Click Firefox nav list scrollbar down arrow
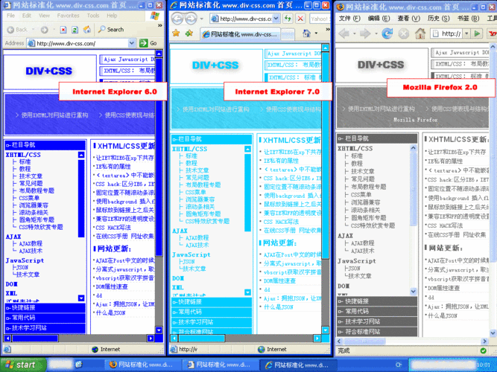This screenshot has height=372, width=497. point(414,291)
